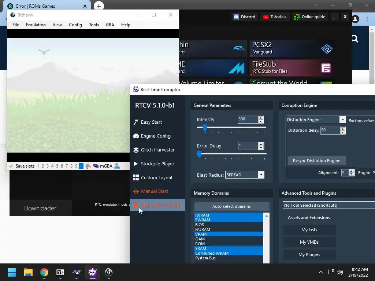Image resolution: width=375 pixels, height=281 pixels.
Task: Open Windows Start menu
Action: coord(12,272)
